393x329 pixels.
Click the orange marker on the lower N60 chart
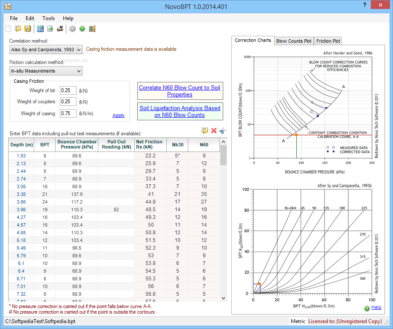pyautogui.click(x=260, y=284)
